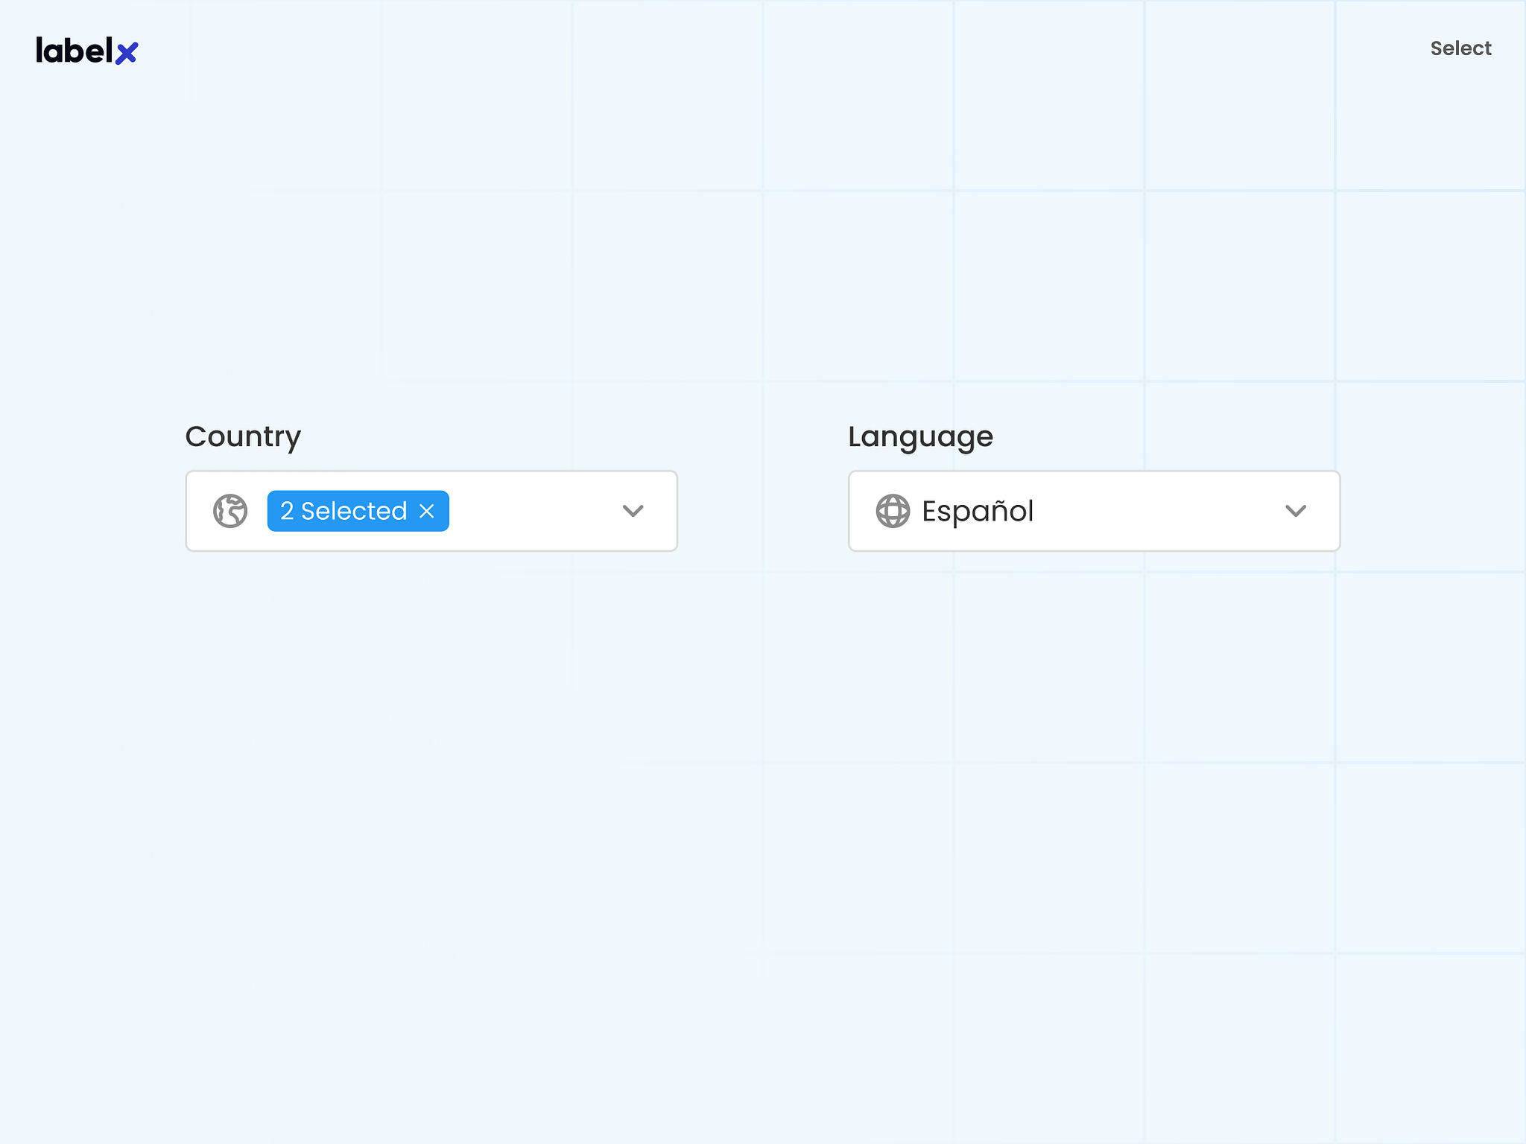
Task: Open the Language select box
Action: [x=1094, y=511]
